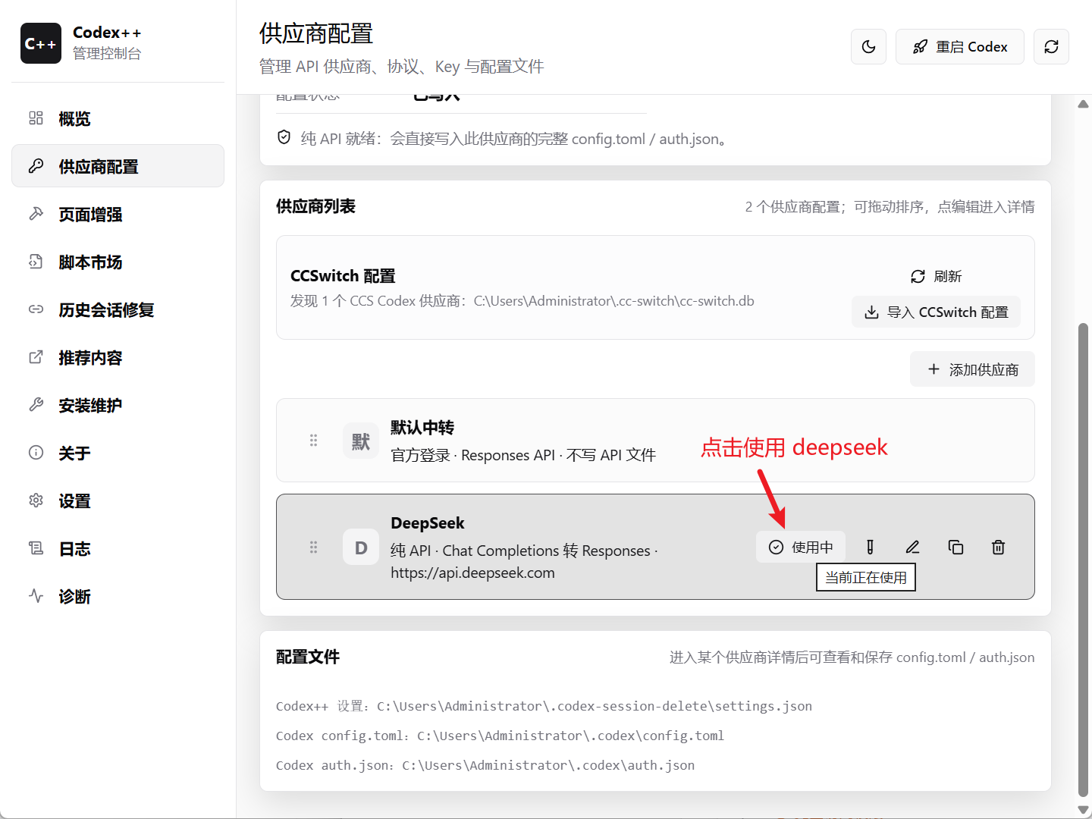Click the CCSwitch 配置 heading
Viewport: 1092px width, 819px height.
[344, 276]
